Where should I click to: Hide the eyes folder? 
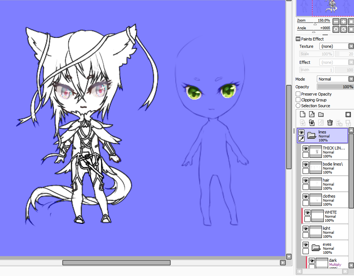[x=306, y=245]
